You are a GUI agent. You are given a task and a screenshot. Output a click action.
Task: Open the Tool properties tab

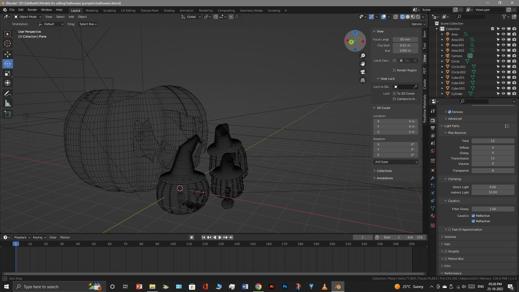(433, 111)
